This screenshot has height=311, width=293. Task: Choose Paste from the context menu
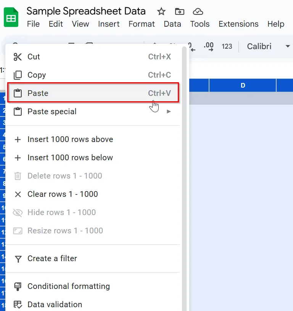coord(93,93)
